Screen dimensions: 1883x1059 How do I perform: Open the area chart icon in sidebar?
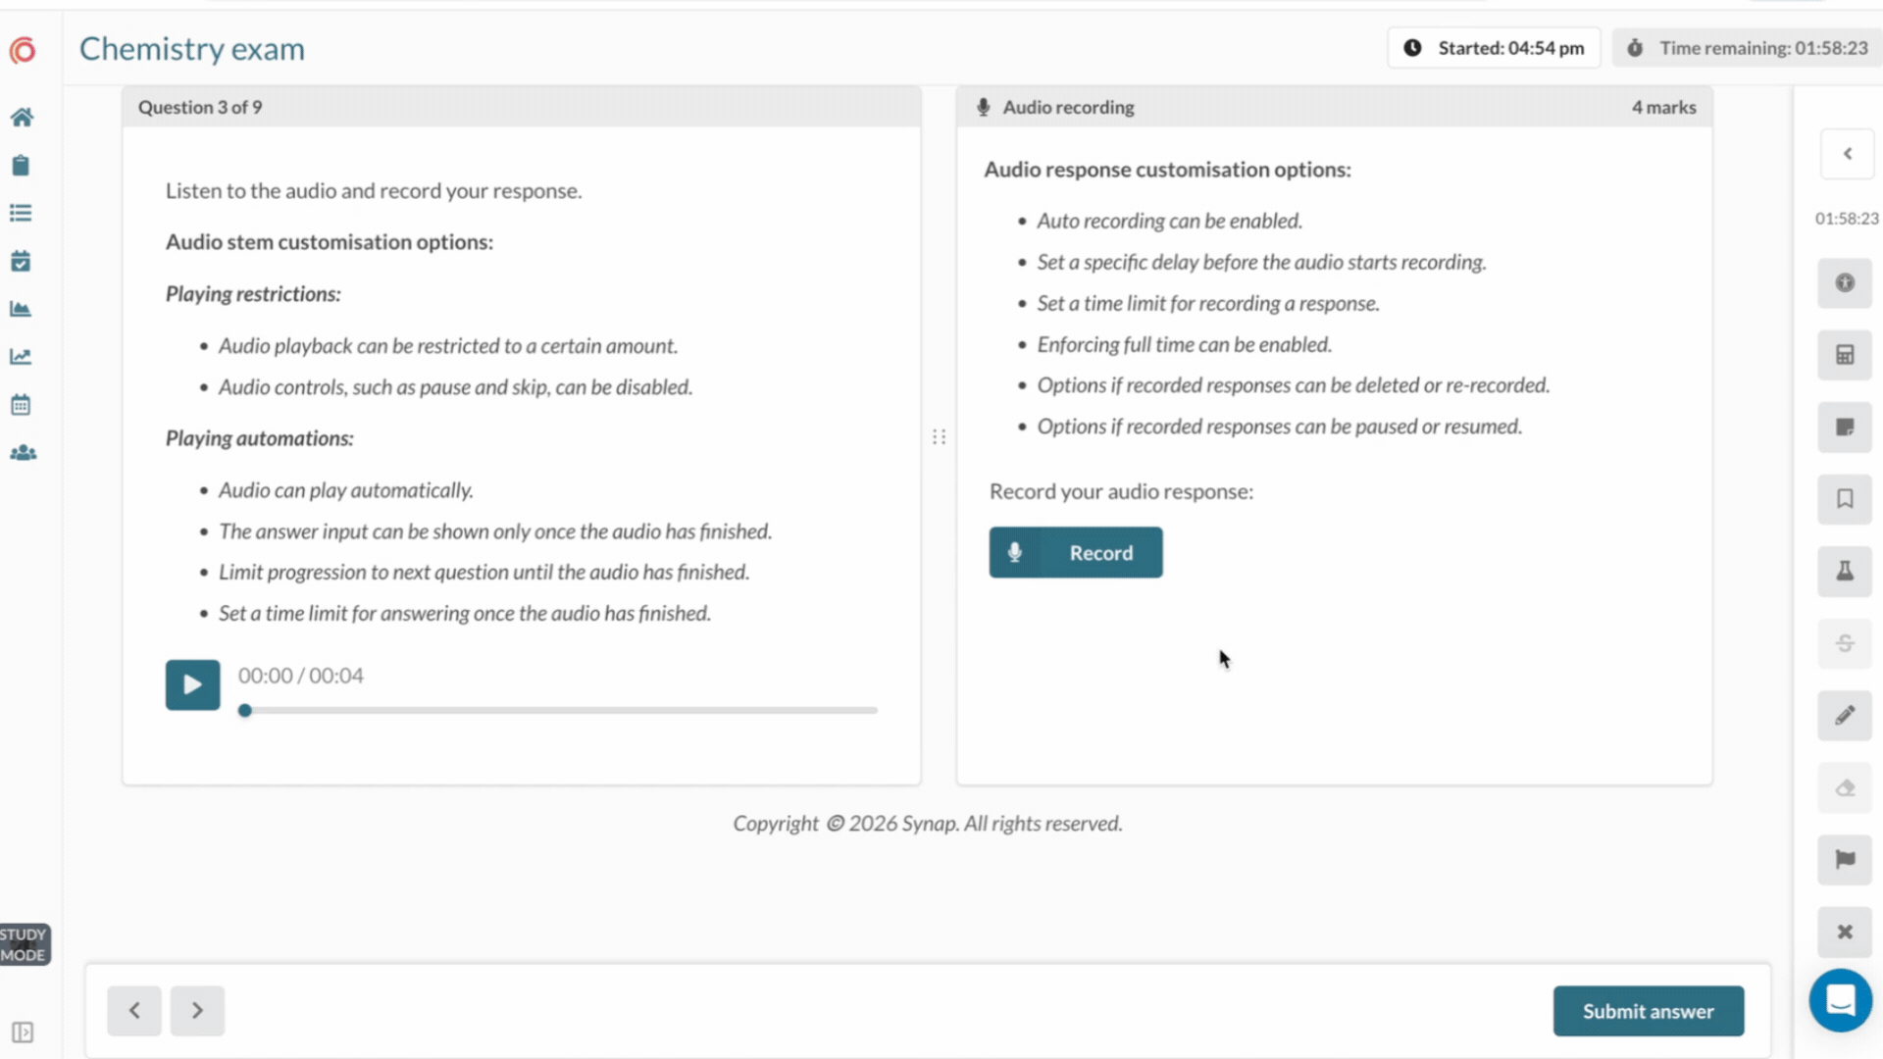coord(21,309)
